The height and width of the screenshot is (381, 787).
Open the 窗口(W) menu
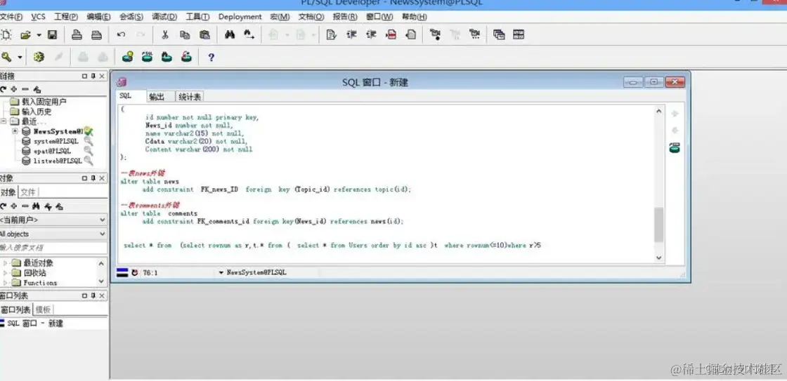379,17
